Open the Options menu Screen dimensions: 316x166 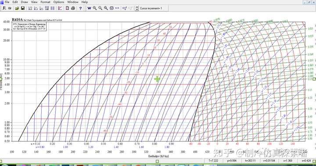(59, 2)
